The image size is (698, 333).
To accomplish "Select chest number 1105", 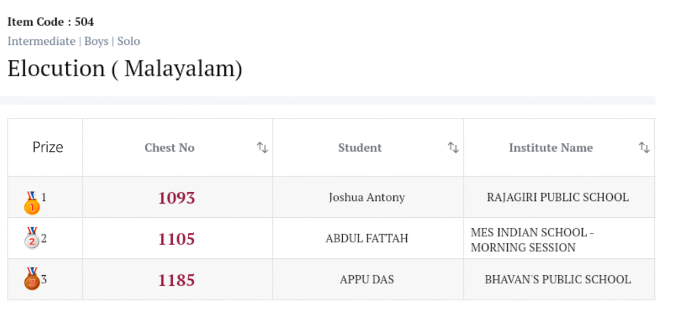I will 177,239.
